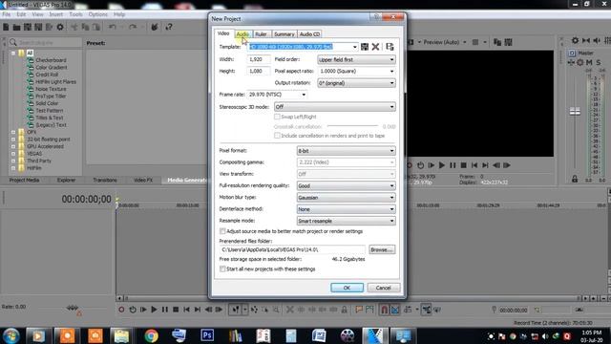Viewport: 611px width, 344px height.
Task: Switch to Project Media panel tab
Action: click(x=24, y=181)
